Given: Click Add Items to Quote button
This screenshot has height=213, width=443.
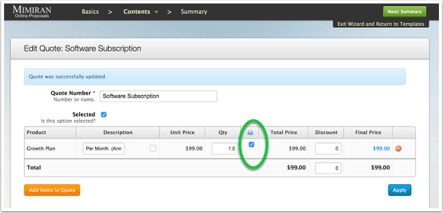Looking at the screenshot, I should pos(52,190).
